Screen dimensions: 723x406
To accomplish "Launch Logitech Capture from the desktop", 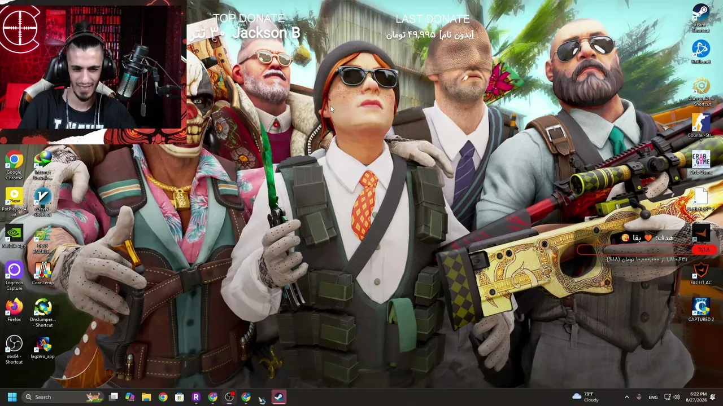I will [14, 277].
